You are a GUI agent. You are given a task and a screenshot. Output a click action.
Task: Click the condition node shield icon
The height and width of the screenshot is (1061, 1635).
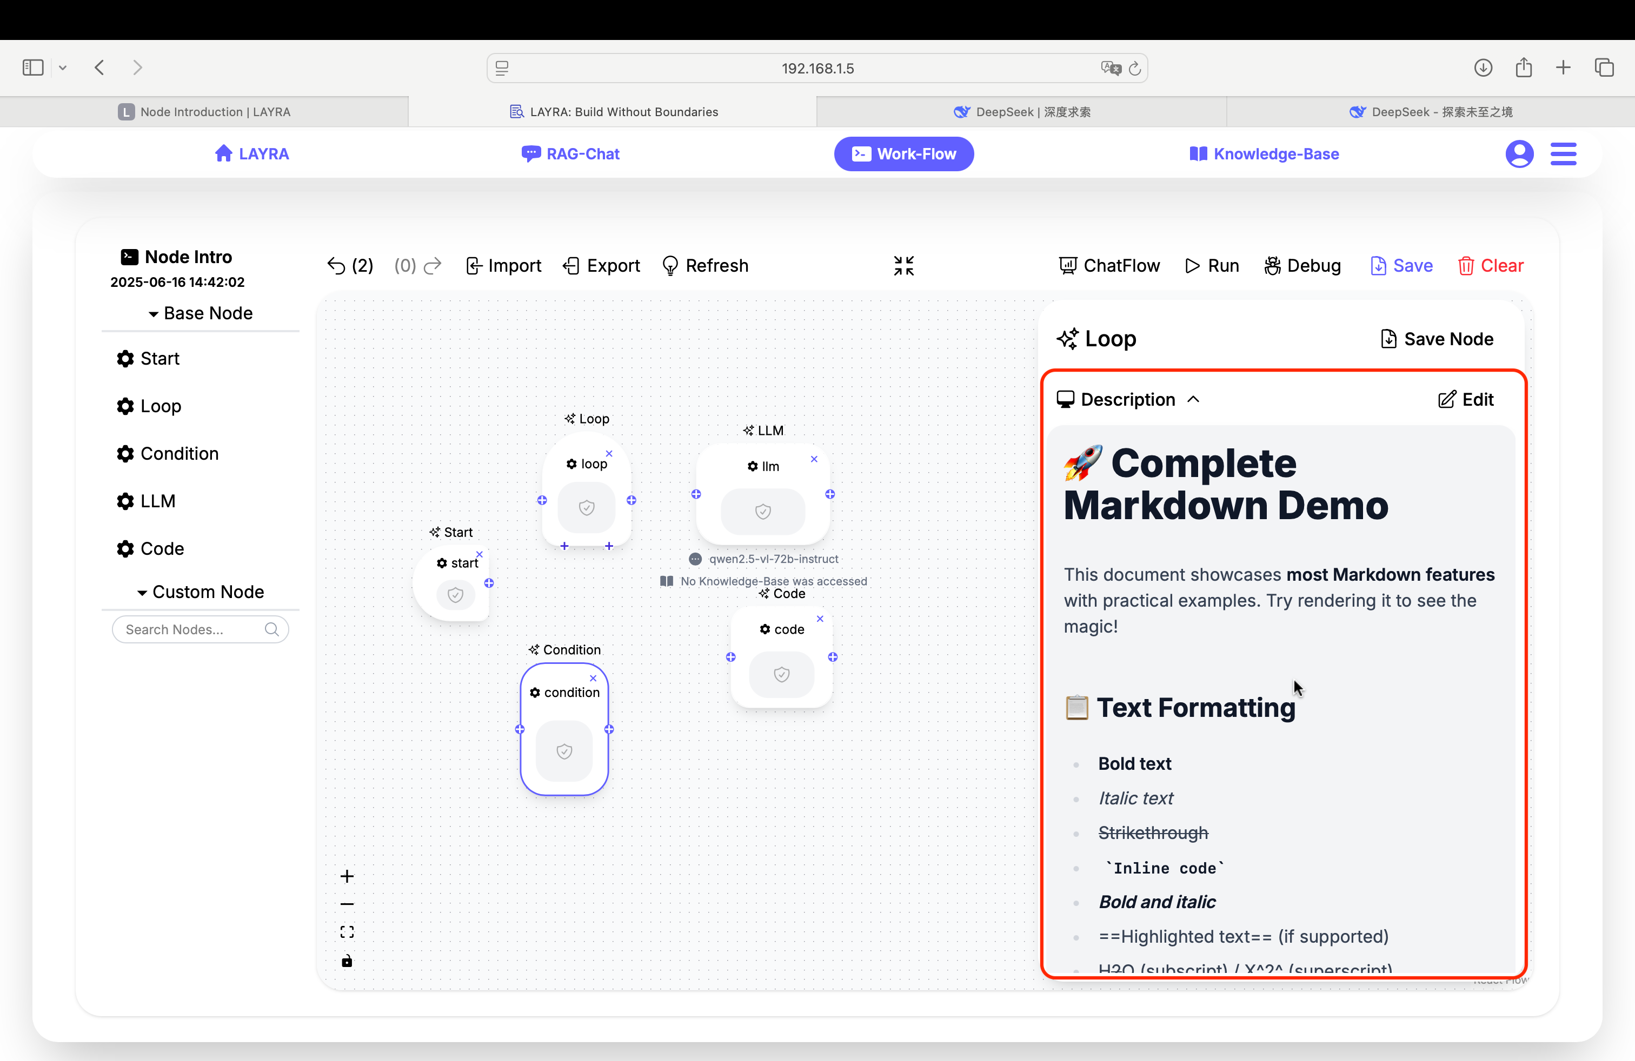pyautogui.click(x=564, y=751)
